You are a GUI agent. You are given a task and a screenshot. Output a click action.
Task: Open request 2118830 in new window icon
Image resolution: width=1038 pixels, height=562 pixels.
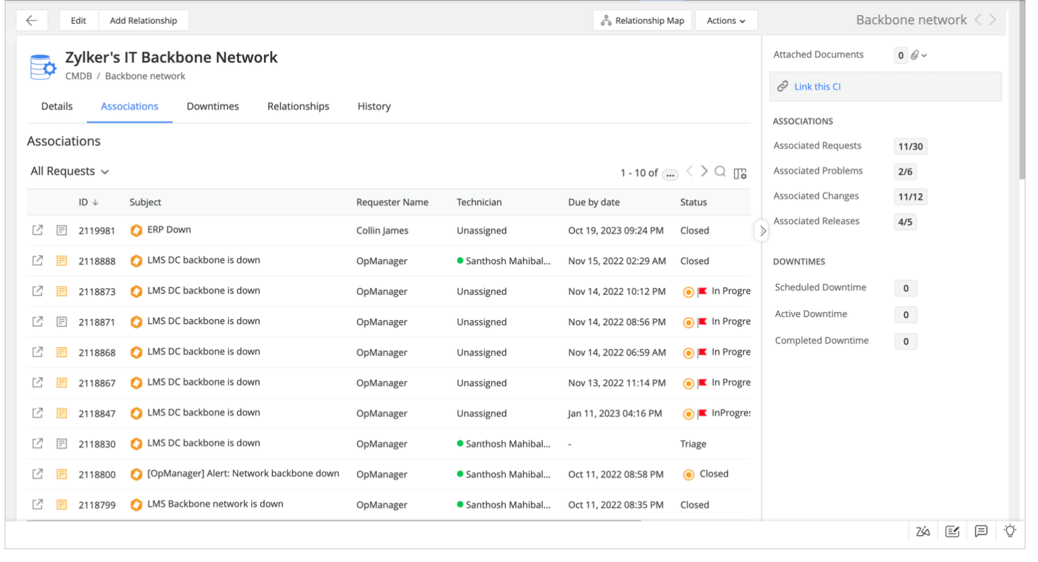[38, 443]
